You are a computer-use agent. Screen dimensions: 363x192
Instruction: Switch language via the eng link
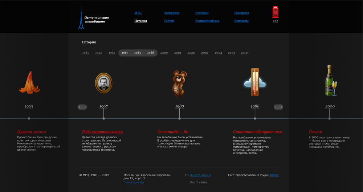pyautogui.click(x=275, y=21)
